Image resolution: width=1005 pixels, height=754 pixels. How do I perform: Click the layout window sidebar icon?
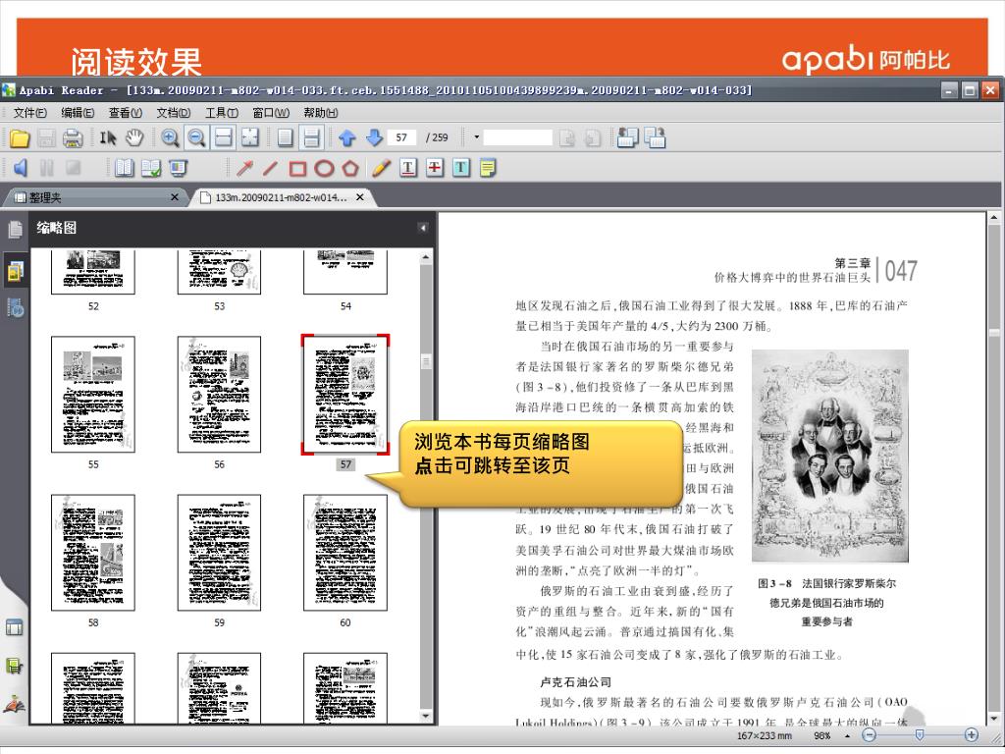tap(14, 627)
